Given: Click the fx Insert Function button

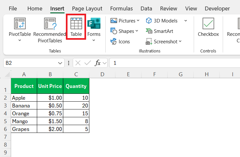Looking at the screenshot, I should [97, 63].
